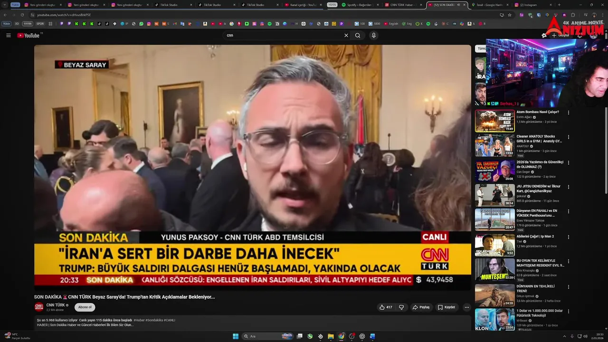The width and height of the screenshot is (608, 342).
Task: Open the YouTube hamburger guide menu
Action: coord(8,35)
